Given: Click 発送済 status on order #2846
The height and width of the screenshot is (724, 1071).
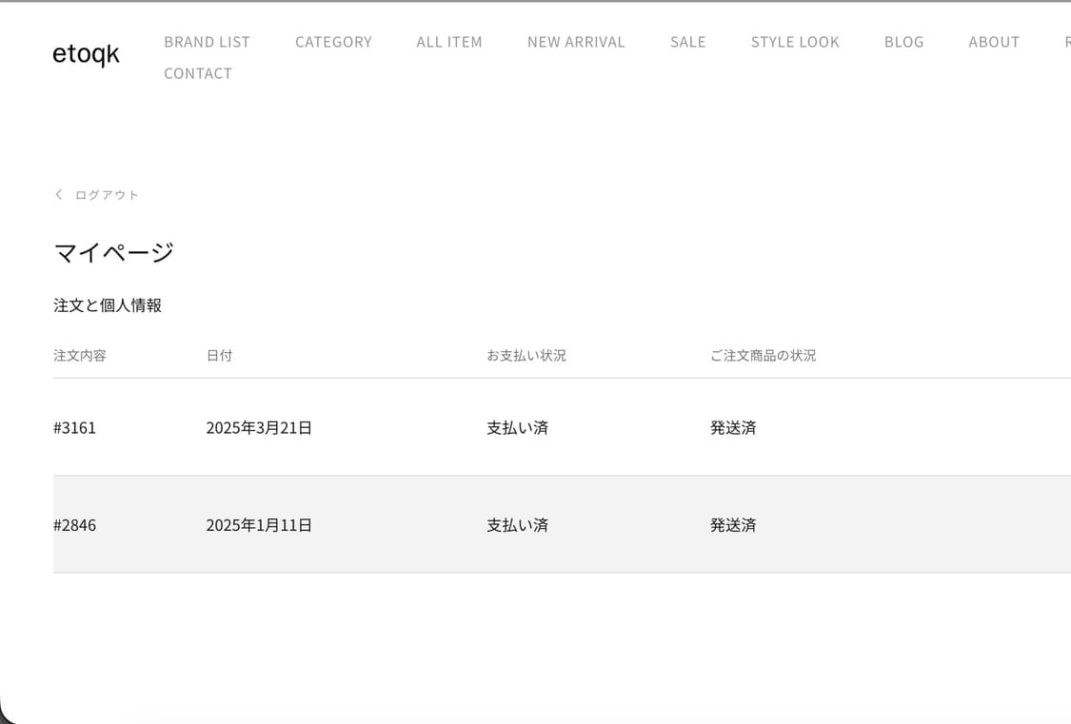Looking at the screenshot, I should point(732,524).
